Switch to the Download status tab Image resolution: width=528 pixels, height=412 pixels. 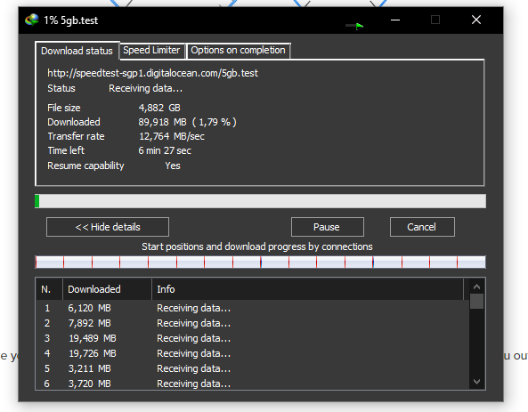point(77,51)
